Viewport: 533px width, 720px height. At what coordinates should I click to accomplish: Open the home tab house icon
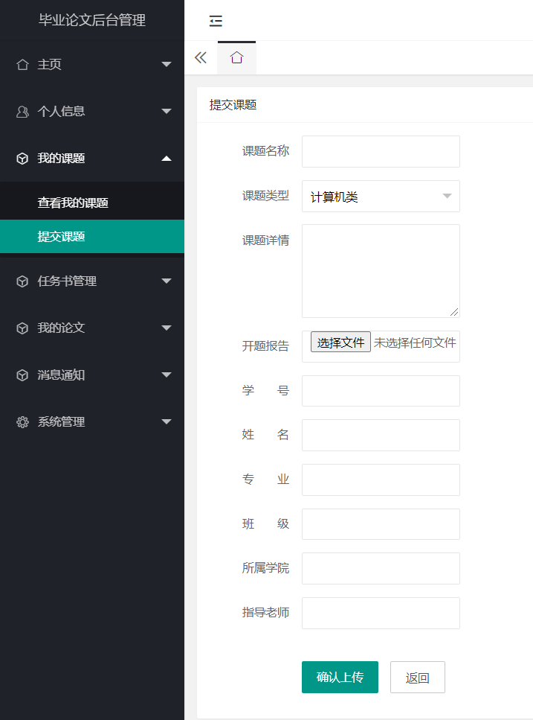(x=236, y=58)
